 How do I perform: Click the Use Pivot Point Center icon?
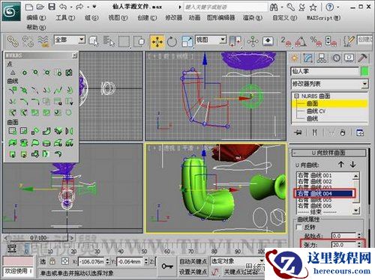[235, 41]
